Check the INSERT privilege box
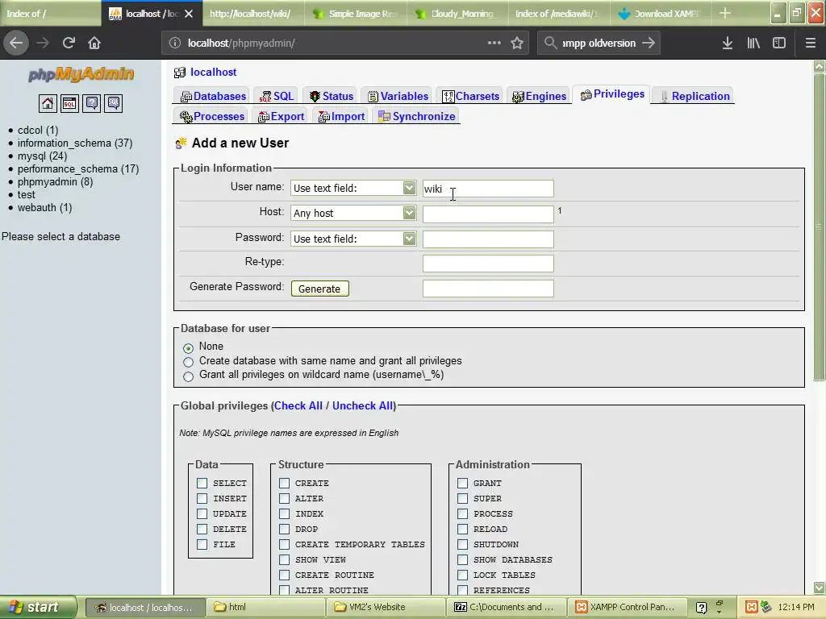The height and width of the screenshot is (619, 826). [202, 498]
